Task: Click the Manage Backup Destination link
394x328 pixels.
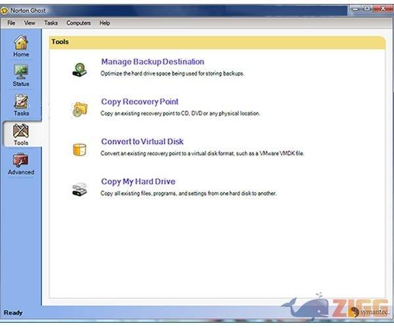Action: click(x=152, y=62)
